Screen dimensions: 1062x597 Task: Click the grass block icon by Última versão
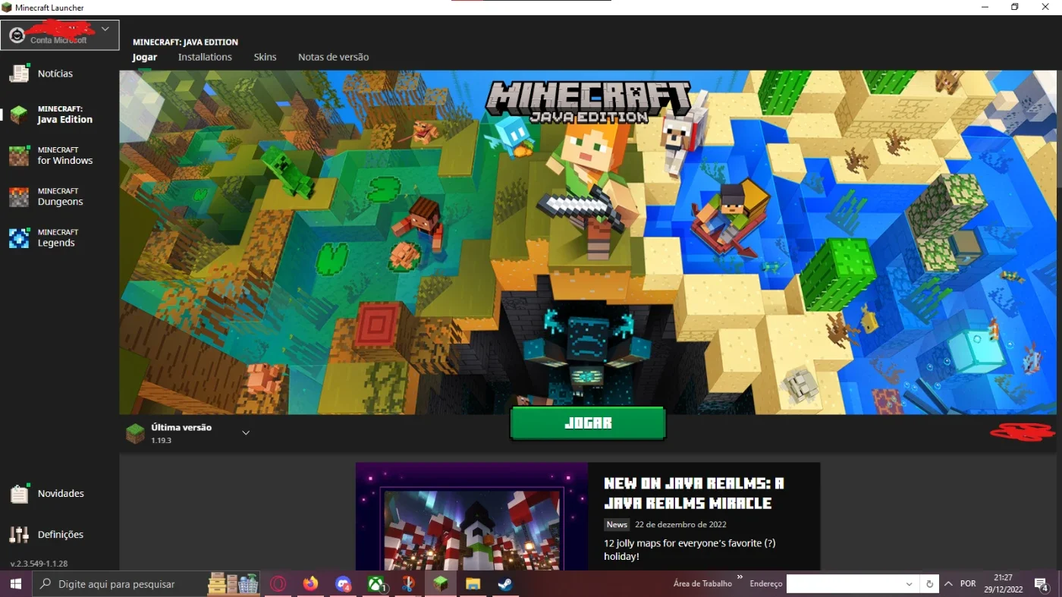point(135,433)
